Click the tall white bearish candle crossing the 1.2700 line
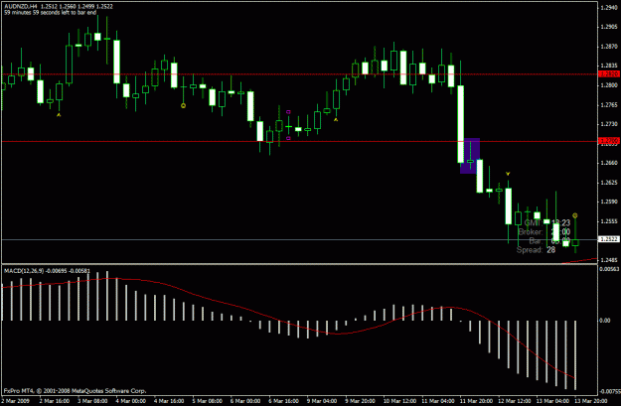The height and width of the screenshot is (406, 621). [461, 124]
